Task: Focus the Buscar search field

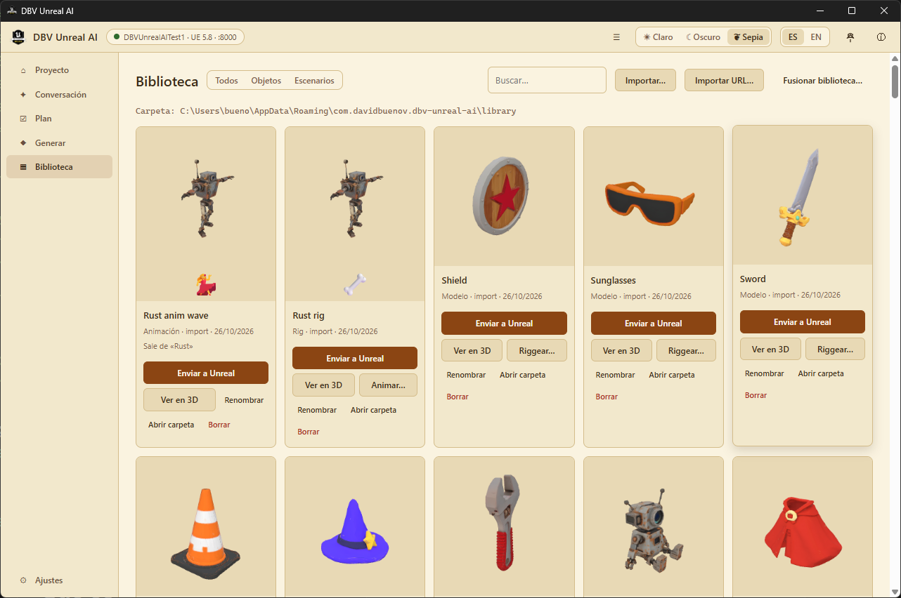Action: point(547,80)
